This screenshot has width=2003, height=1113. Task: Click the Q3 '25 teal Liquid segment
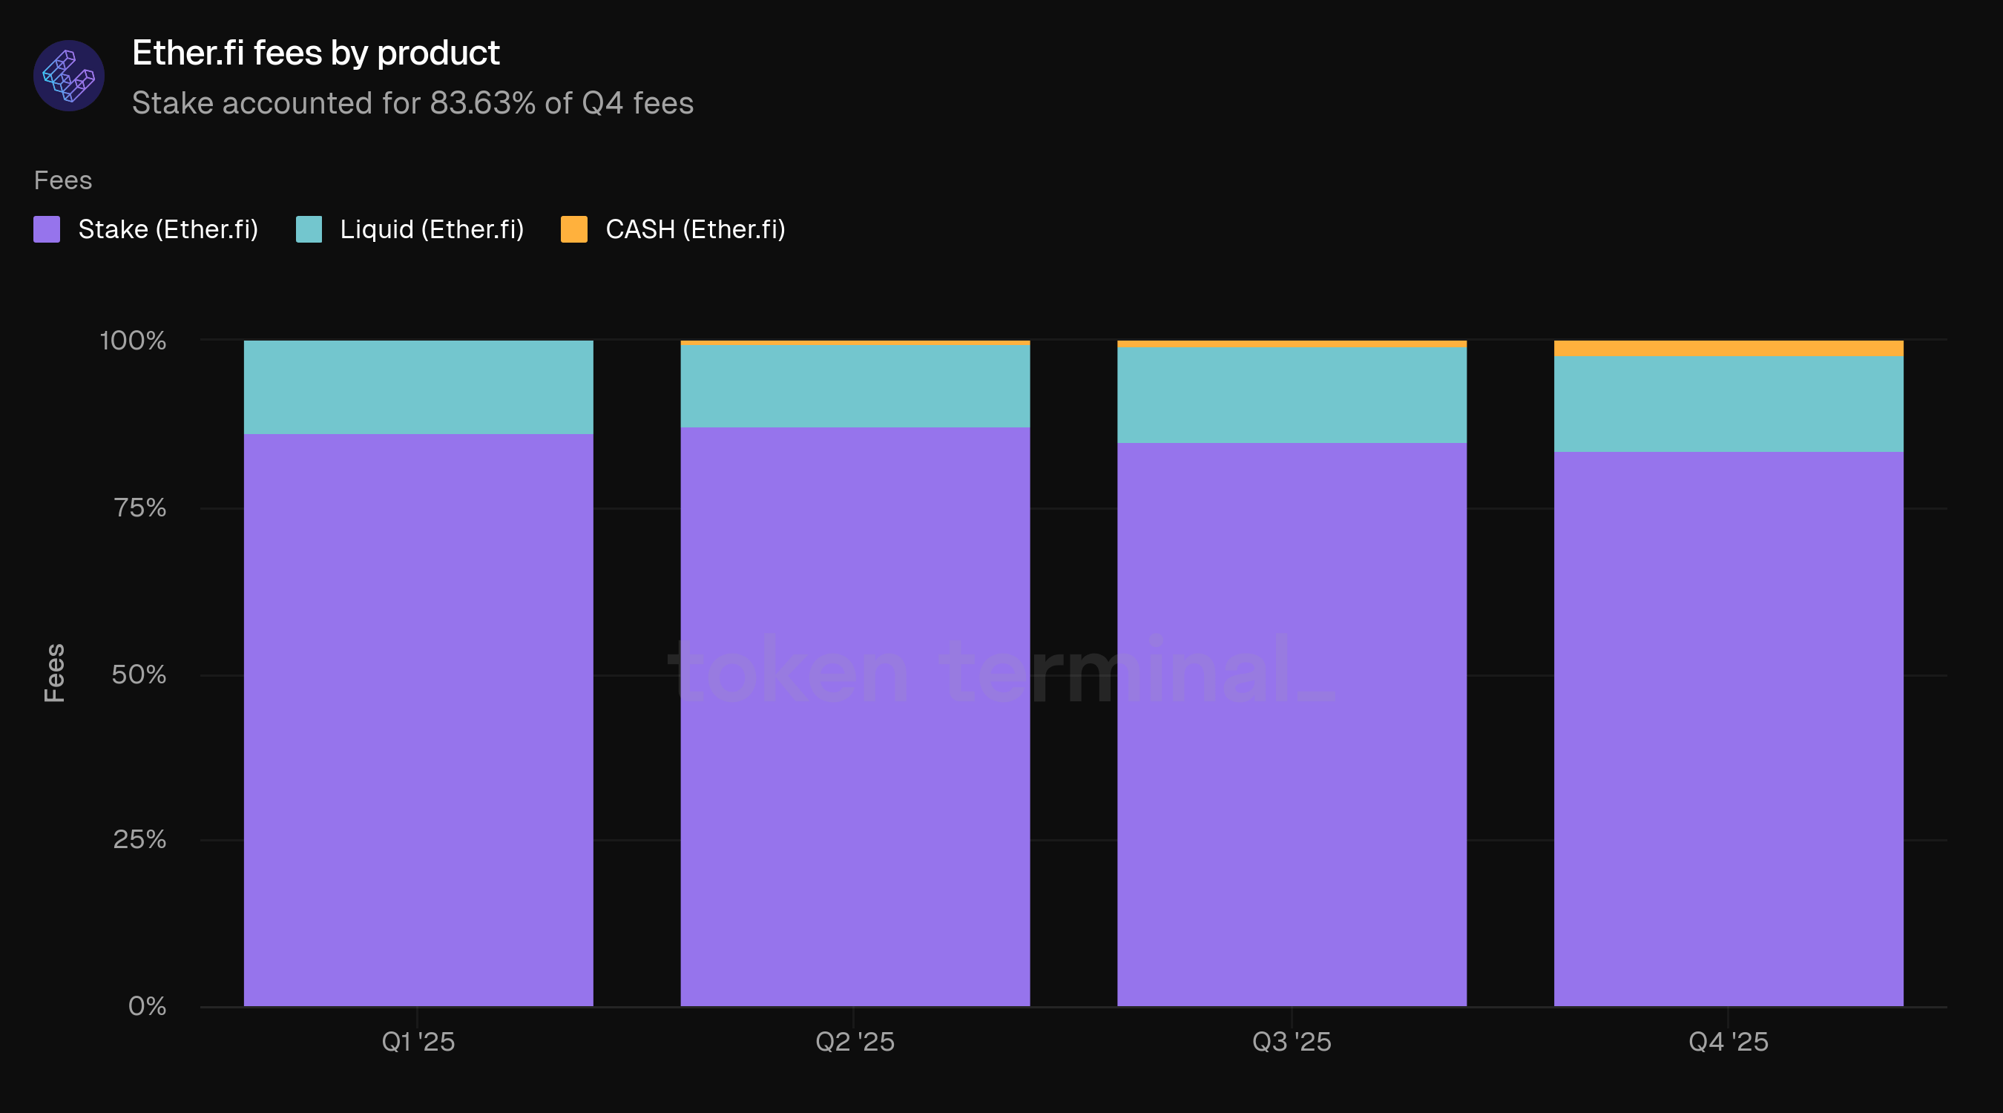click(1292, 395)
